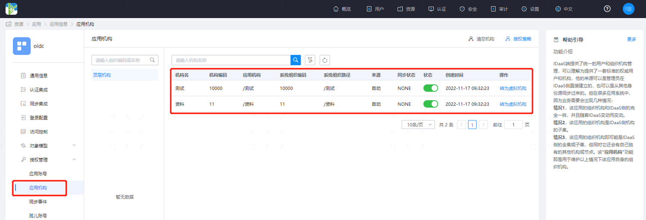The image size is (646, 220).
Task: Click the app logo at top left
Action: coord(11,9)
